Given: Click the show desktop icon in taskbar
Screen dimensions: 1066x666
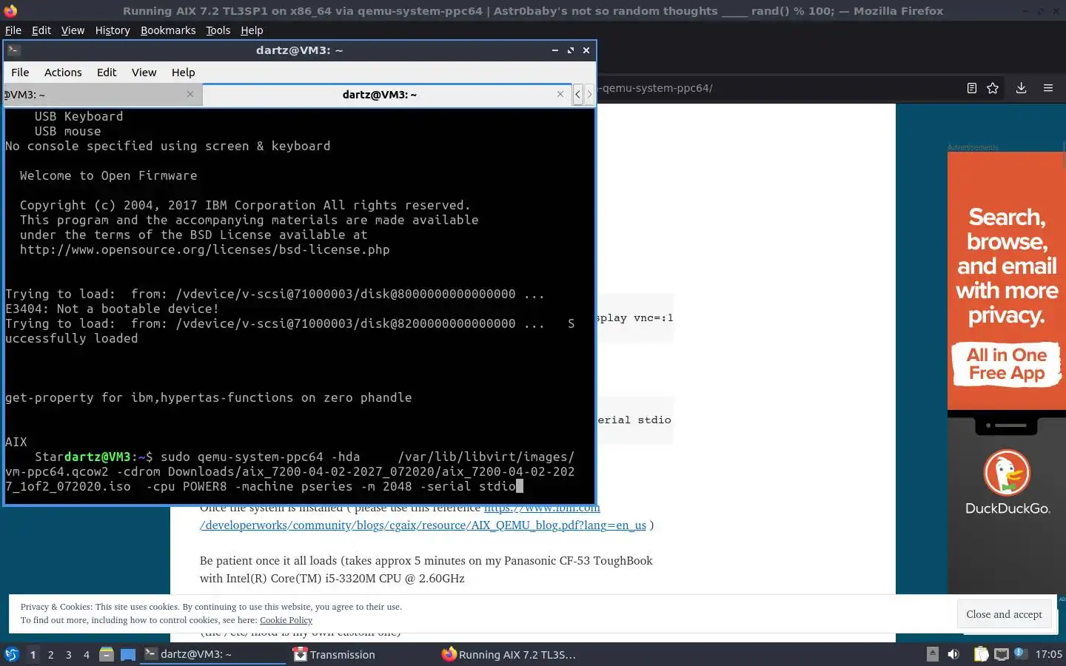Looking at the screenshot, I should (x=128, y=654).
